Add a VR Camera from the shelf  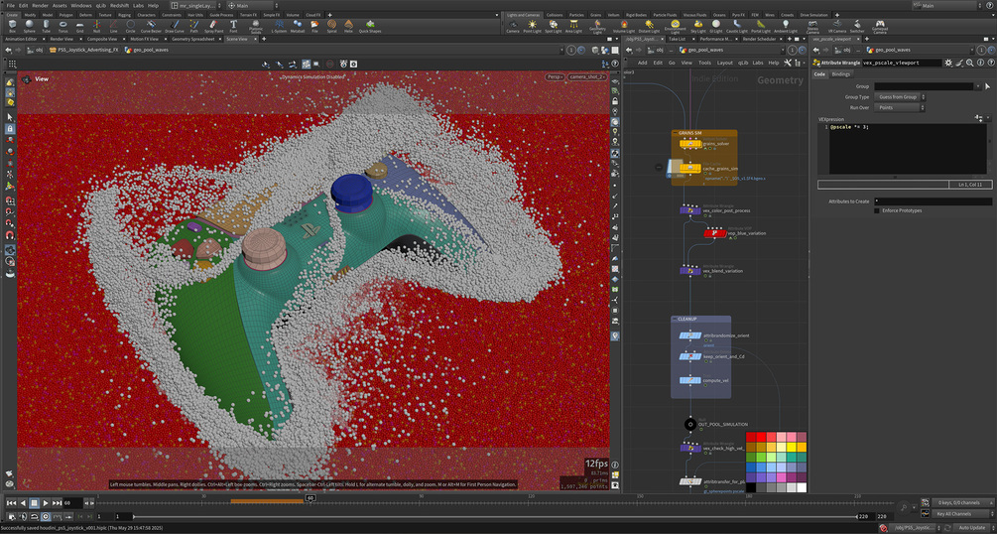[836, 26]
